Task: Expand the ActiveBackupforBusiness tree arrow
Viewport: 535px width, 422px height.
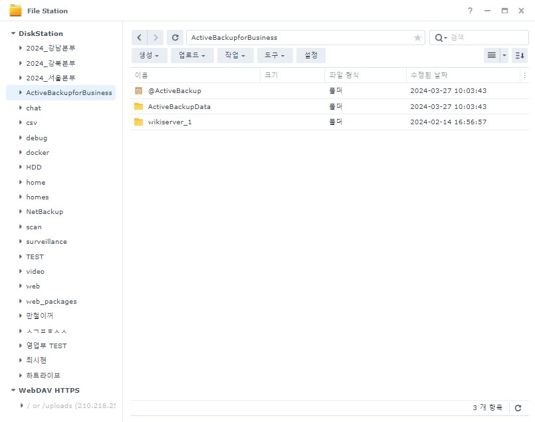Action: (21, 92)
